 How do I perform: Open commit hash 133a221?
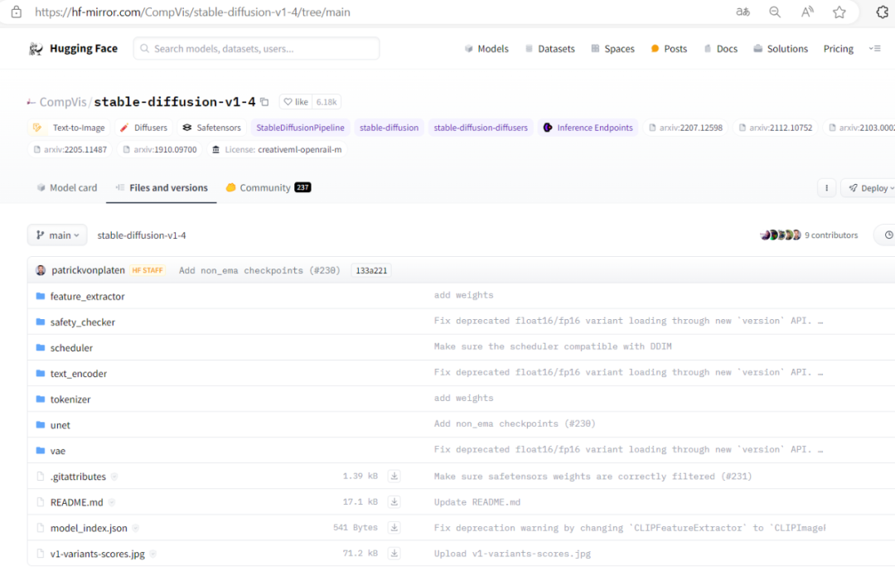[x=371, y=271]
